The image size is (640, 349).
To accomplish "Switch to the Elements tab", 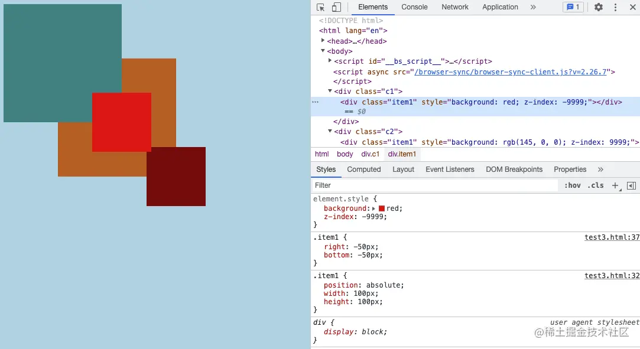I will pos(373,7).
